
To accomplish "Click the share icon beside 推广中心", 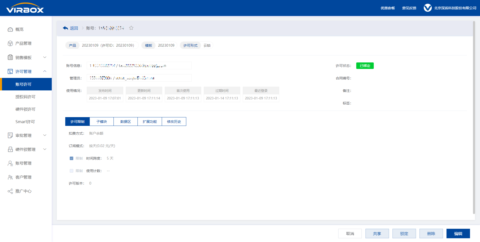I will [x=10, y=191].
